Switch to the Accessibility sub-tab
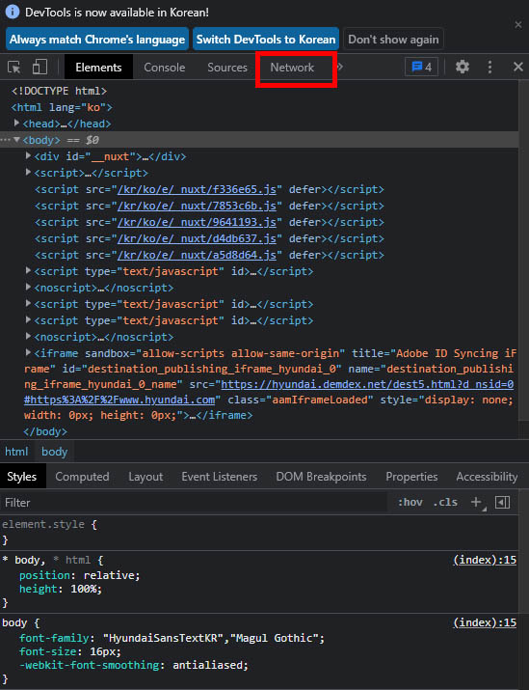 (487, 477)
